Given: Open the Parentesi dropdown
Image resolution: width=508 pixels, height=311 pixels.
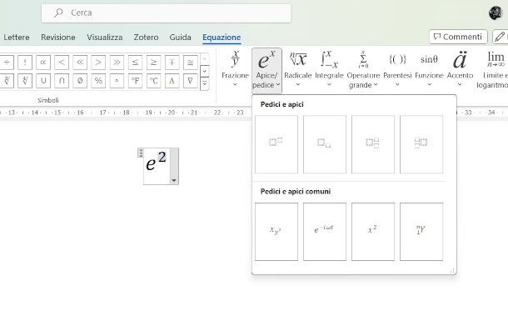Looking at the screenshot, I should pos(397,69).
